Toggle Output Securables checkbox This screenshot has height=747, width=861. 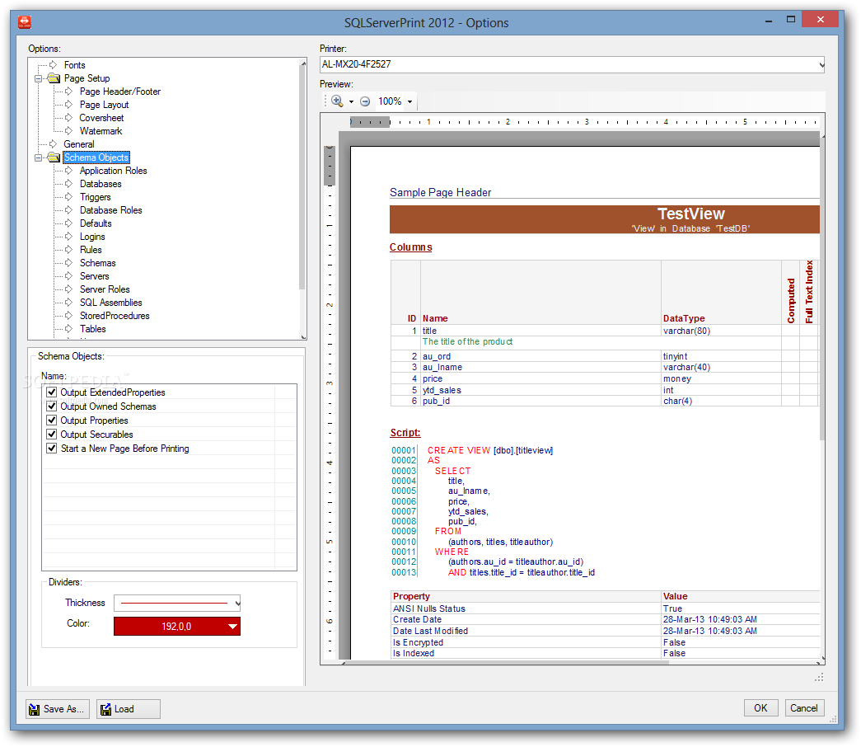[52, 435]
